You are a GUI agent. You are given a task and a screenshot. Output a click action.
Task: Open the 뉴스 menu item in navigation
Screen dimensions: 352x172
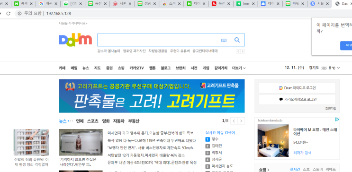tap(86, 68)
